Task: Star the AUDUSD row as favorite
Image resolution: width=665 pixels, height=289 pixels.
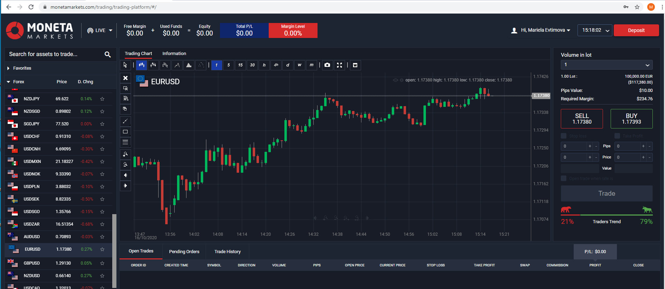Action: tap(102, 237)
